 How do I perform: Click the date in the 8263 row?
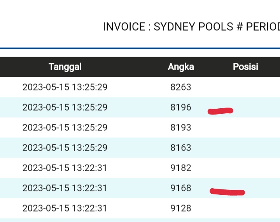(x=65, y=87)
